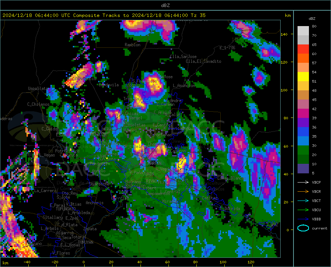
Task: Click the 'Ramblon' map label
Action: point(132,45)
